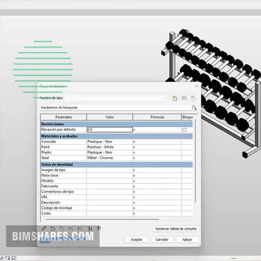Click Gestionar tablas de consulta button

[x=176, y=228]
